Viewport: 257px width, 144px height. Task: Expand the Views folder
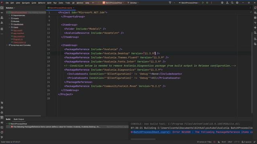[9, 27]
